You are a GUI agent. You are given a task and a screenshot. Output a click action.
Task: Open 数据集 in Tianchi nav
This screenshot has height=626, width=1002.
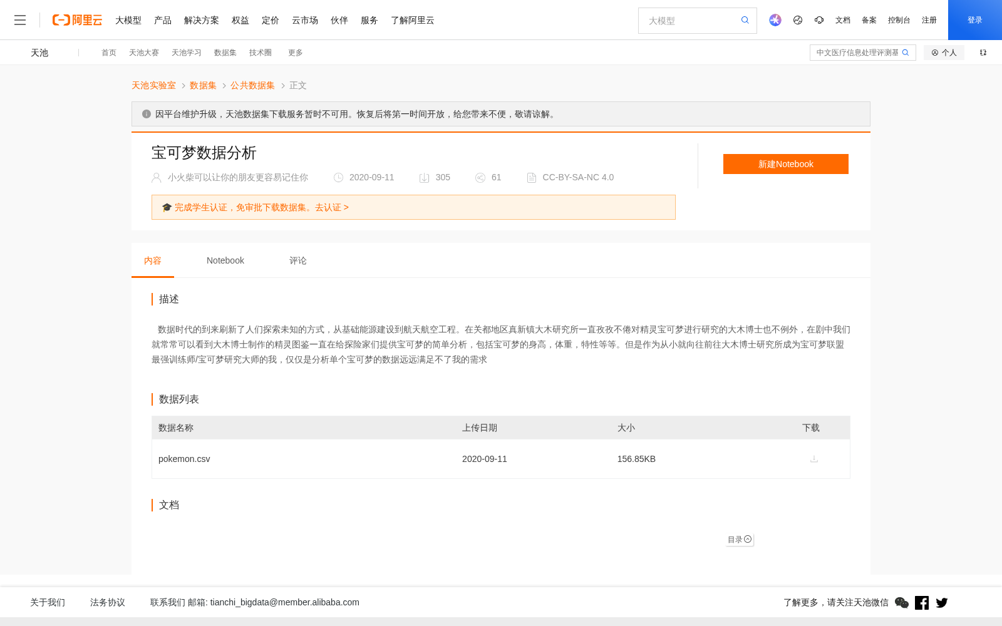(x=225, y=53)
